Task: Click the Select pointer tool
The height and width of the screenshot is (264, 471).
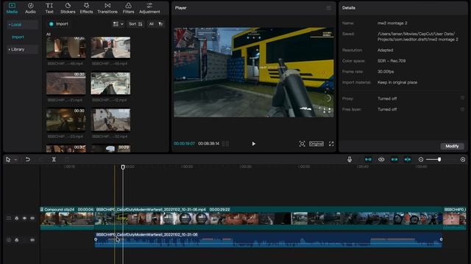Action: pyautogui.click(x=8, y=160)
